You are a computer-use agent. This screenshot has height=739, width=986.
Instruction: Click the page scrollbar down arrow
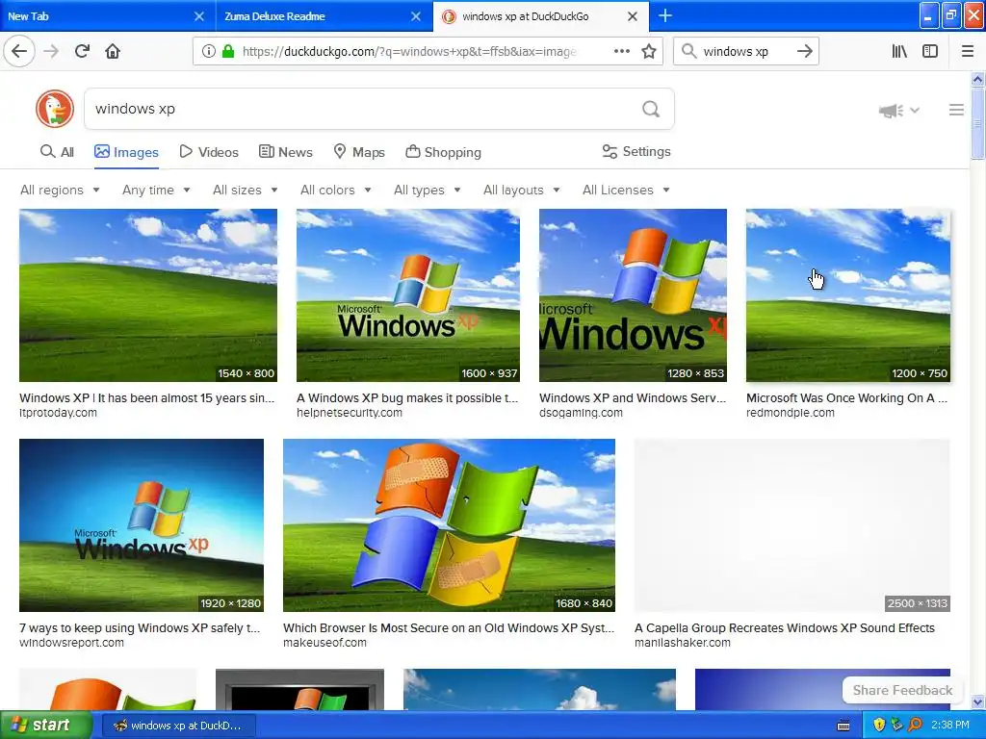point(978,702)
